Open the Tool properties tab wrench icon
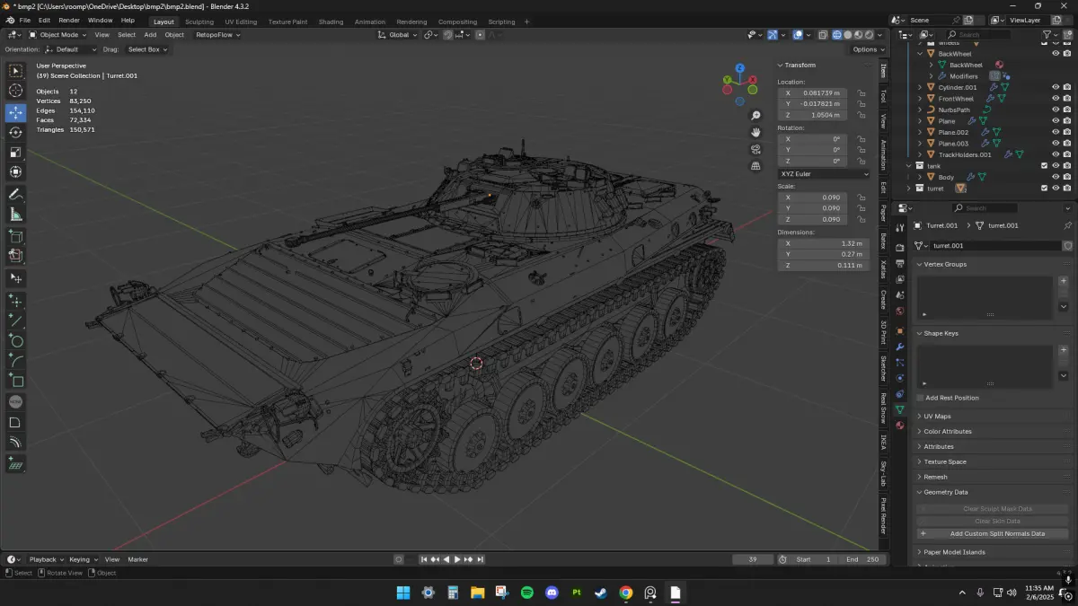 pyautogui.click(x=900, y=228)
